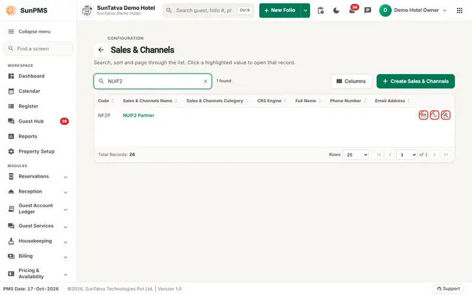
Task: Open Calendar from sidebar
Action: click(x=38, y=91)
